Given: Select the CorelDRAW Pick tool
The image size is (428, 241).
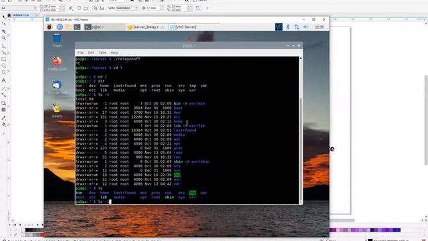Looking at the screenshot, I should pyautogui.click(x=3, y=17).
